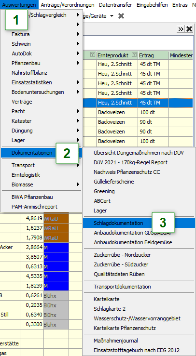196x356 pixels.
Task: Choose Nachweis Pflanzenschutz CC
Action: (x=139, y=172)
